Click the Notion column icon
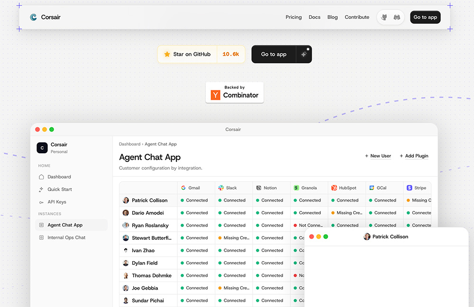The width and height of the screenshot is (474, 307). point(259,188)
